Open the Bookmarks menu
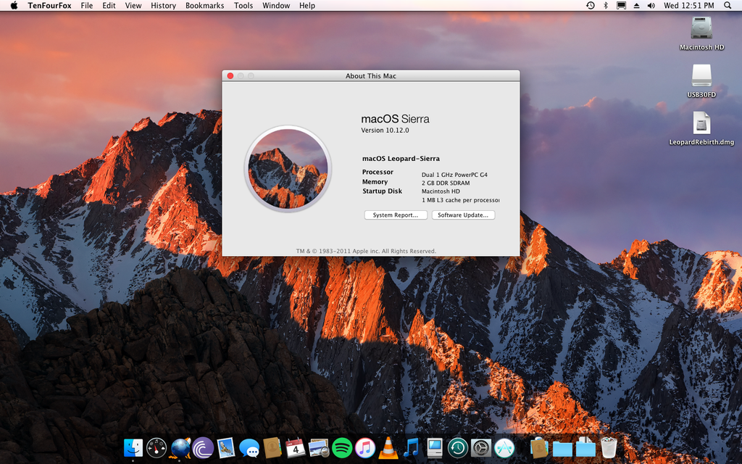742x464 pixels. tap(204, 6)
